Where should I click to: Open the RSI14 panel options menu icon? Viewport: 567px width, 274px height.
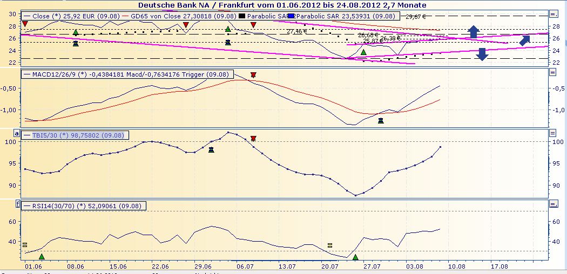pos(553,204)
